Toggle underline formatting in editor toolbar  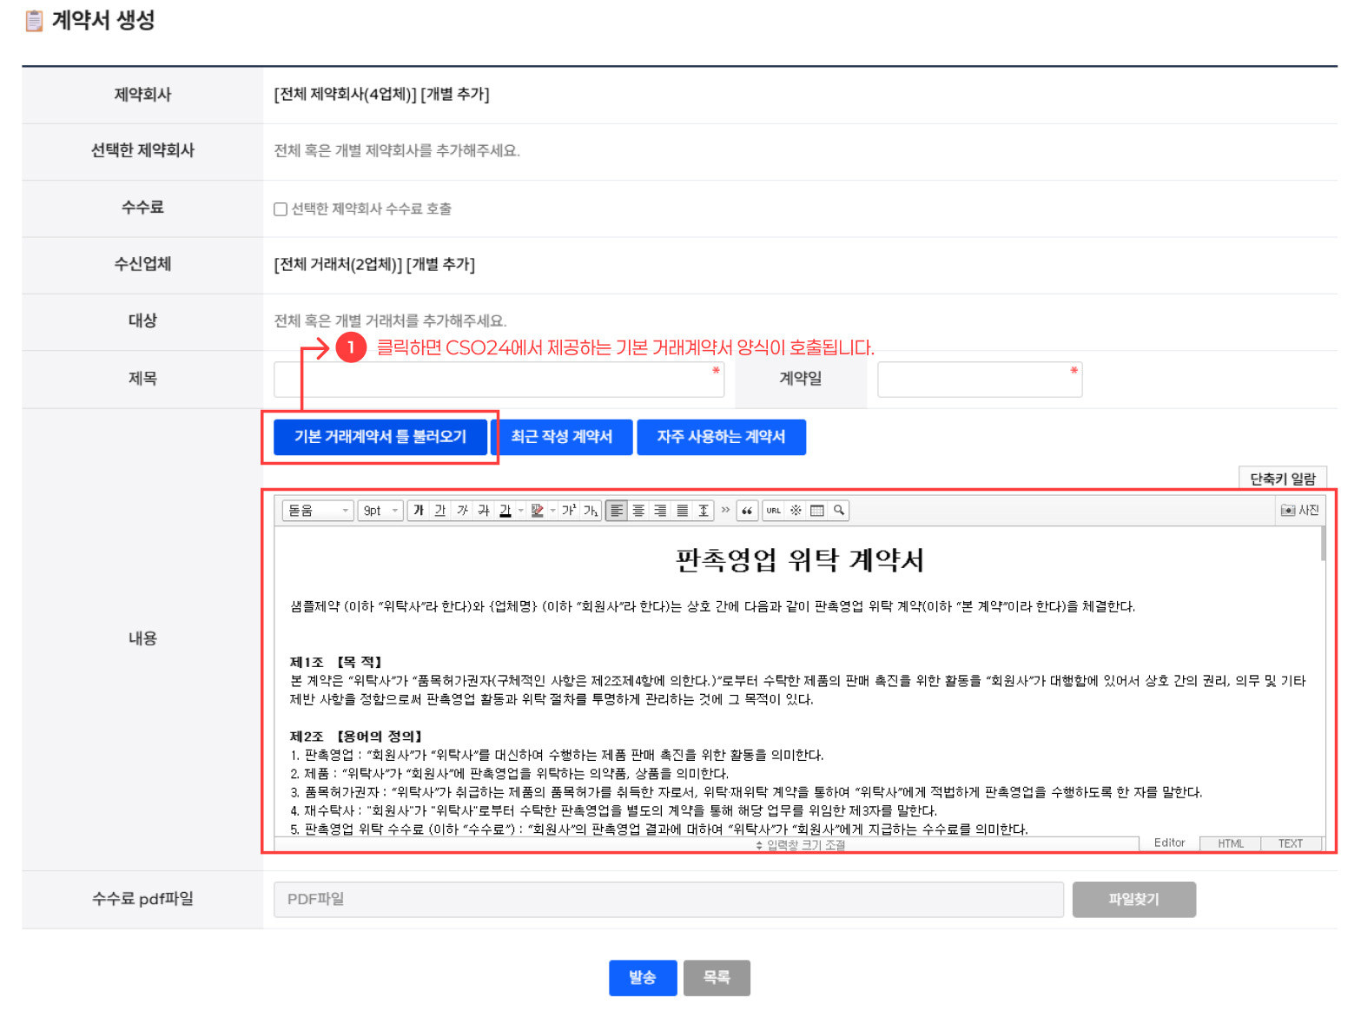(440, 511)
